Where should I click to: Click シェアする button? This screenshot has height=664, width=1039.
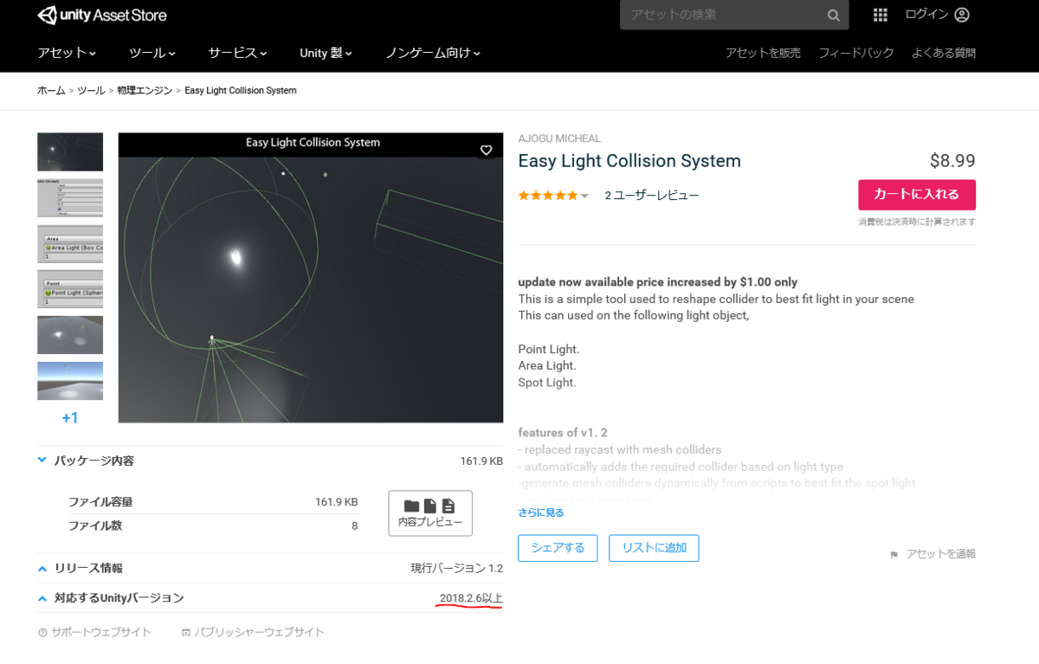point(558,548)
